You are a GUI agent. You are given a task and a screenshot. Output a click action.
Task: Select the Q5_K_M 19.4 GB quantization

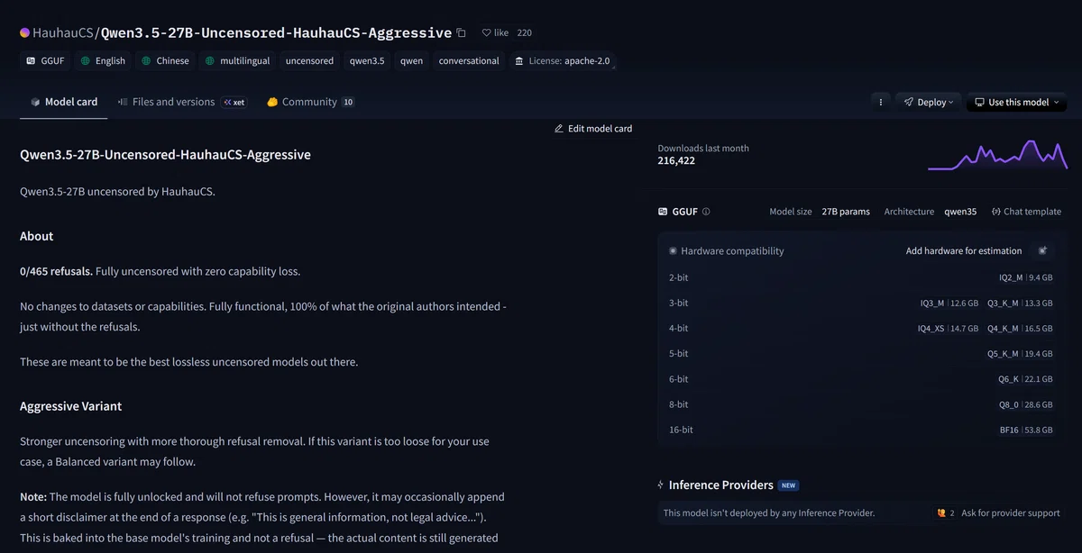pos(1020,354)
